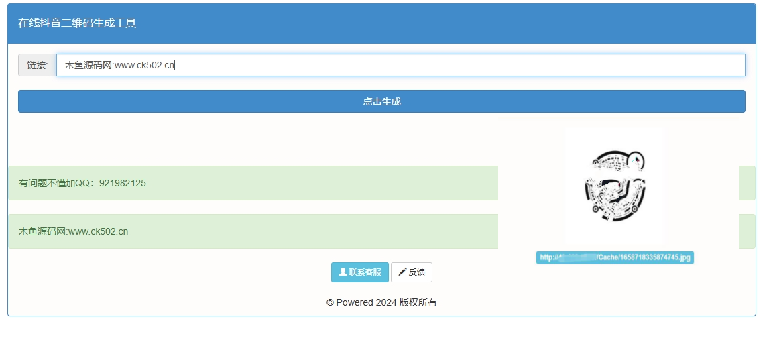Select the 有问题不懂加QQ：921982125 text
The image size is (773, 348).
[82, 183]
